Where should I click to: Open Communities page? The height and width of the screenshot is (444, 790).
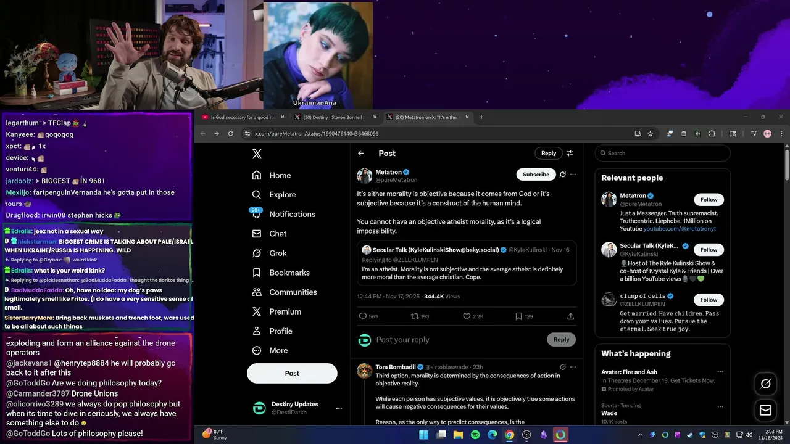click(x=285, y=292)
